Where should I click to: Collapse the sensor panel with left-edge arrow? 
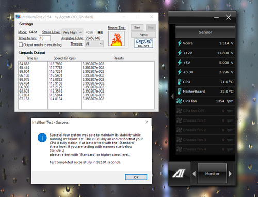172,96
